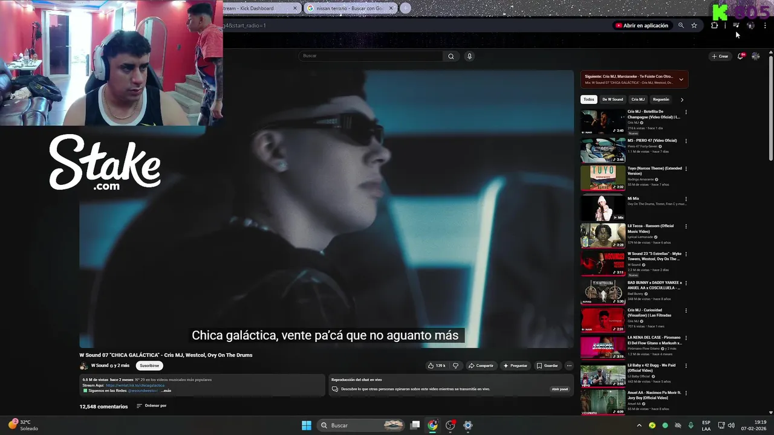Screen dimensions: 774x435
Task: Open volume control in system tray
Action: click(x=731, y=425)
